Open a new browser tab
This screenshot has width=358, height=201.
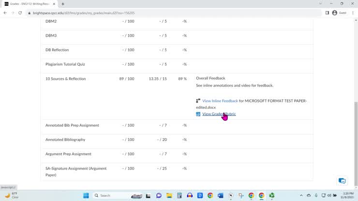pos(63,4)
